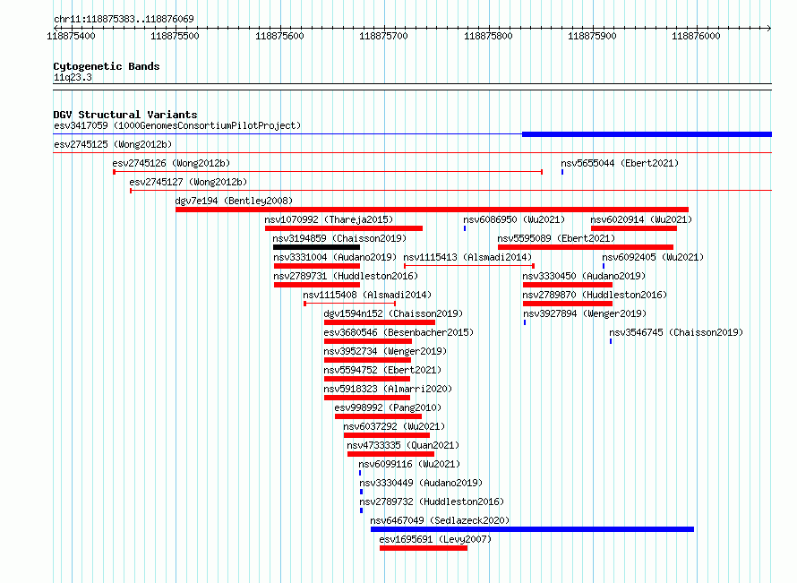Select esv3680546 (Besenbacher2015) label
Screen dimensions: 797x583
tap(398, 332)
